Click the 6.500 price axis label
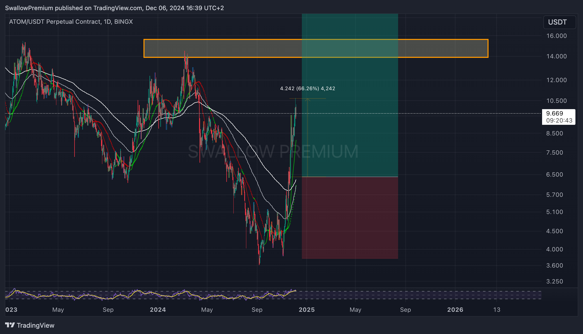This screenshot has height=334, width=583. (x=554, y=175)
